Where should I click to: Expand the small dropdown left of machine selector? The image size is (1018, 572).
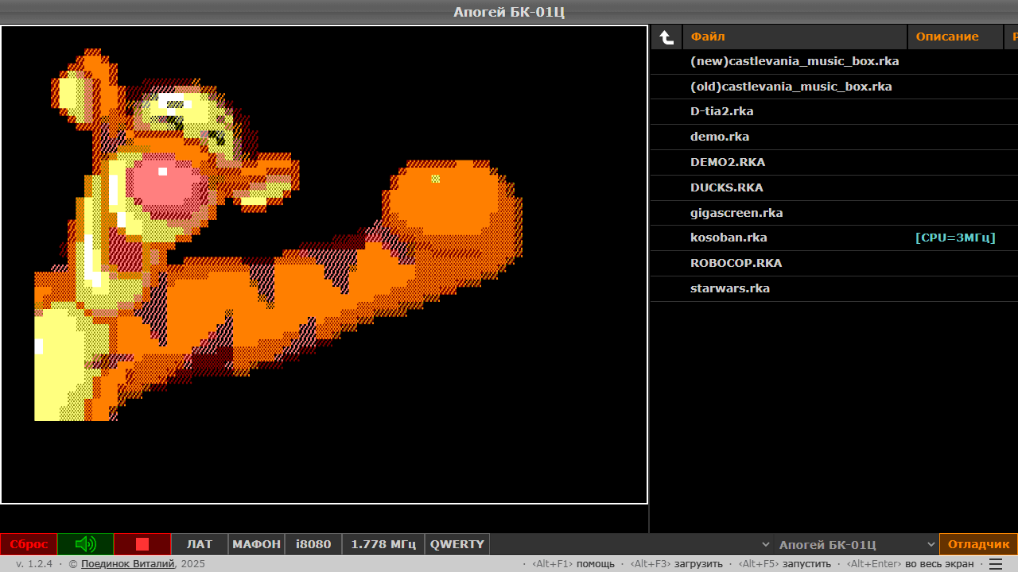[765, 544]
